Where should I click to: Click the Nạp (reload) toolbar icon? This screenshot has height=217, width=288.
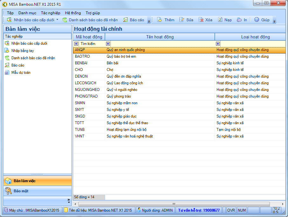click(x=220, y=20)
